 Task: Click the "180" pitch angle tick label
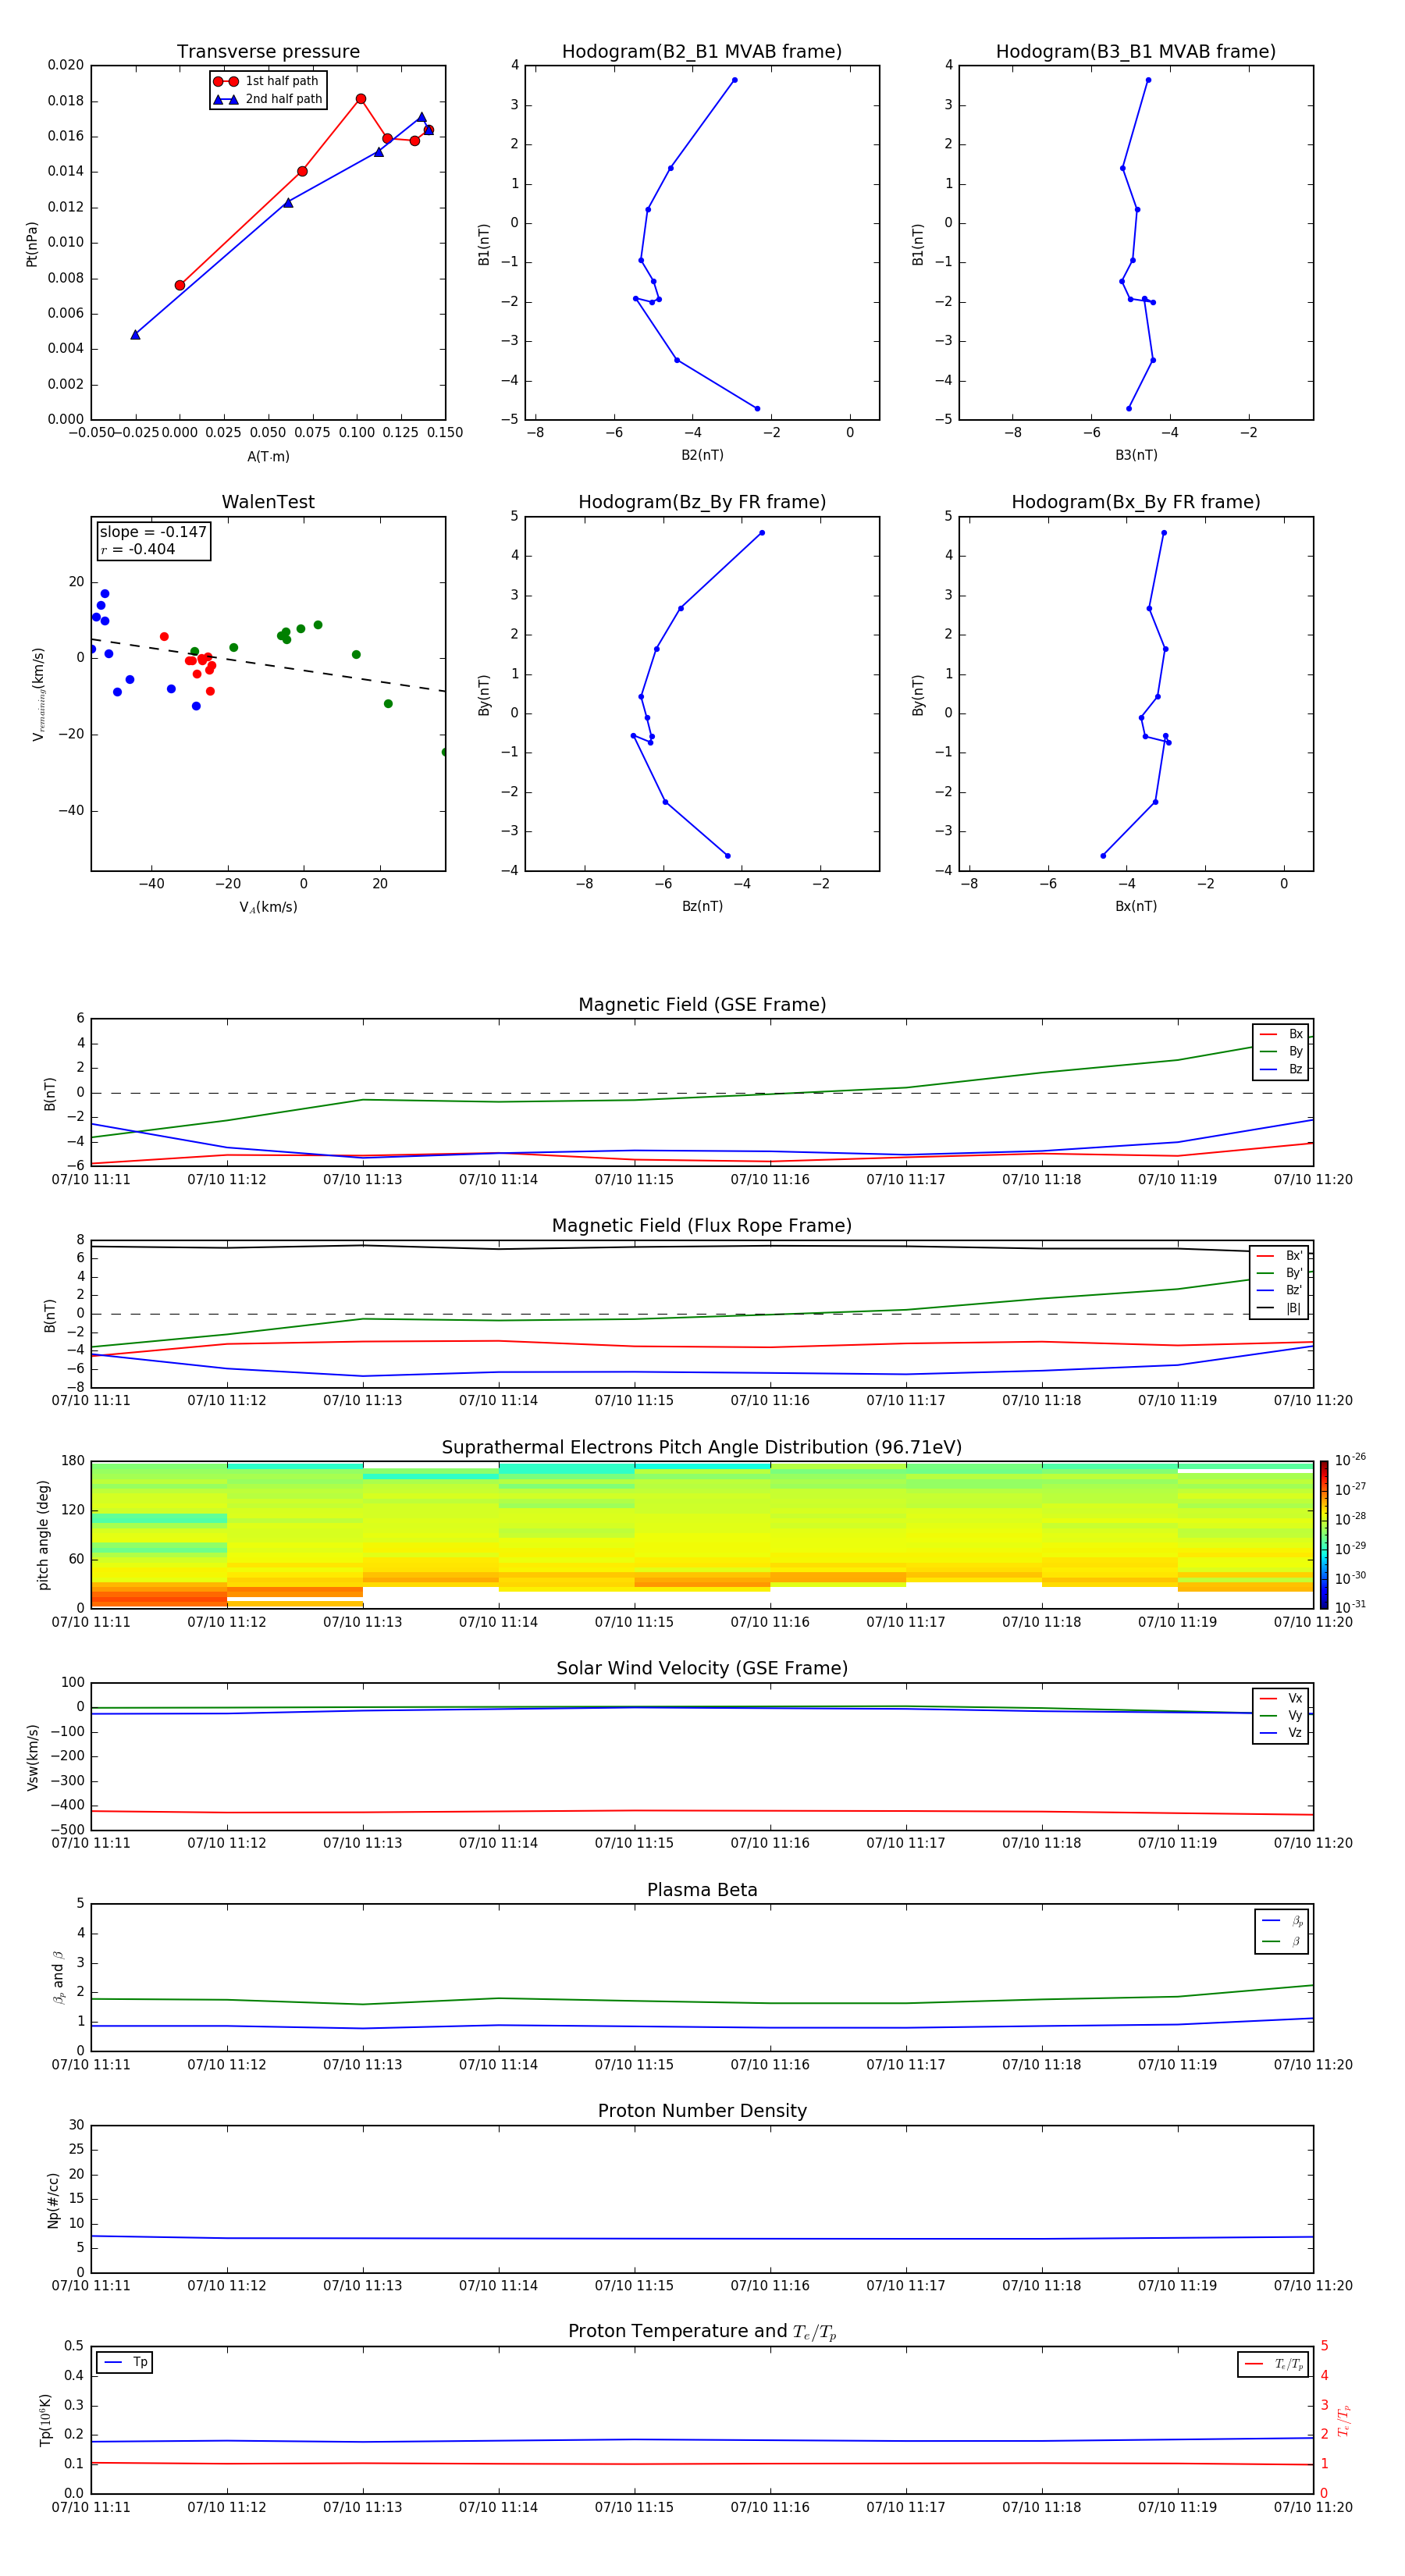coord(73,1461)
